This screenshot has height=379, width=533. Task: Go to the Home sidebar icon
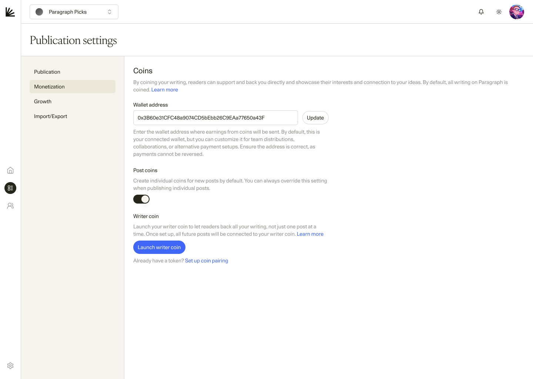click(10, 170)
